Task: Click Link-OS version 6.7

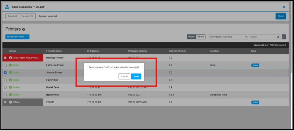Action: (x=170, y=102)
